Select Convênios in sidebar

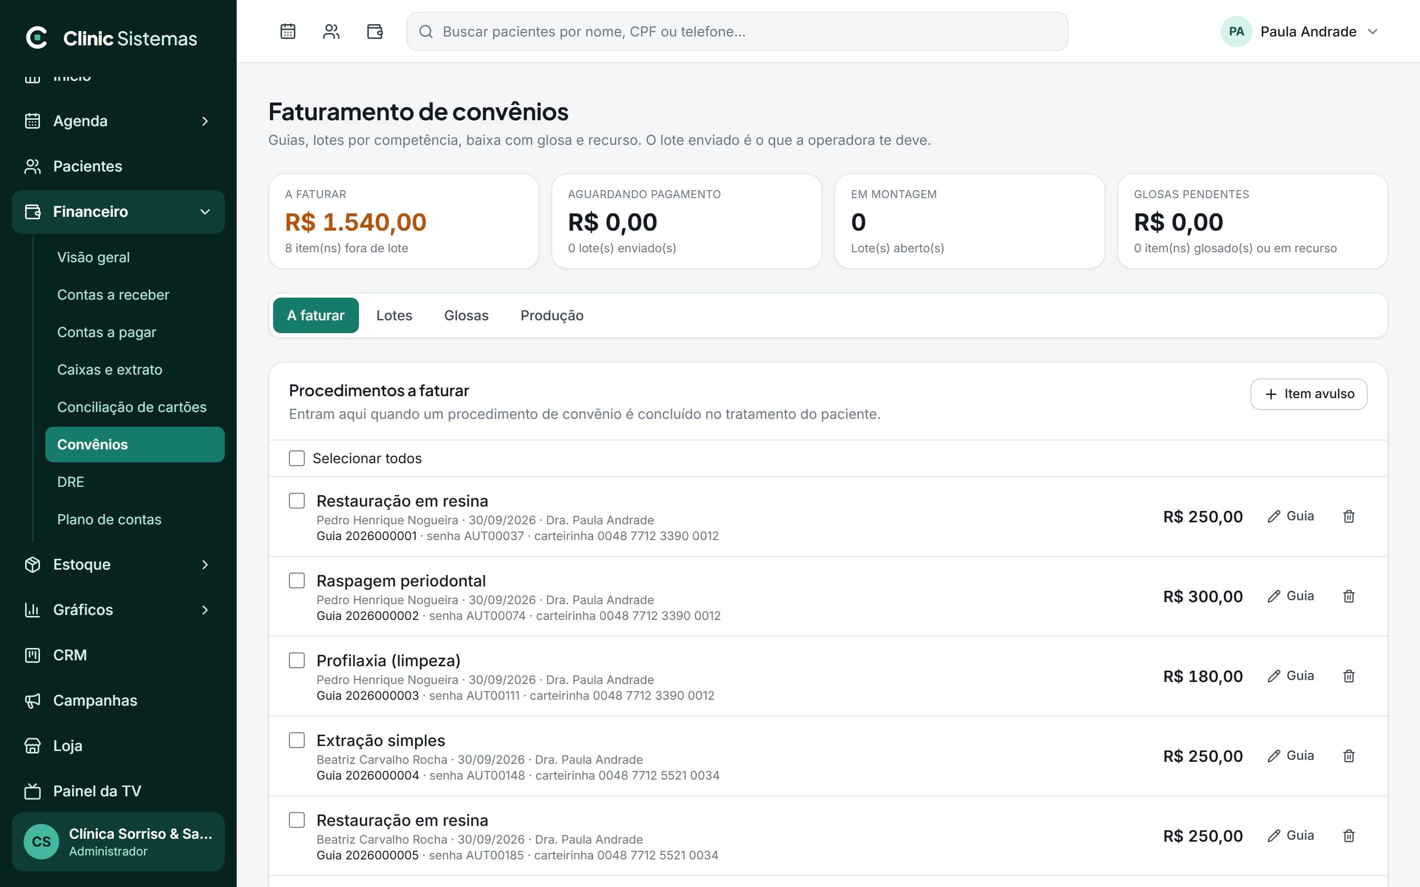(135, 444)
